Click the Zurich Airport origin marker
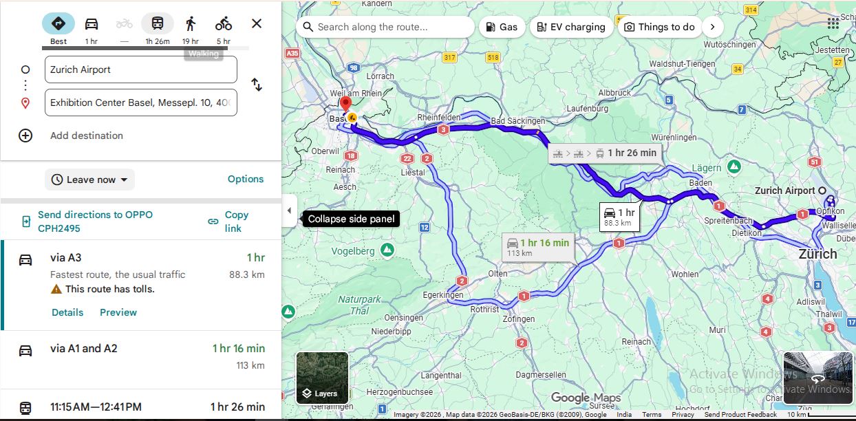856x421 pixels. coord(822,191)
